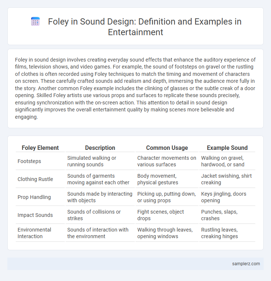Click 'Walking on gravel, hardwood, or sand' cell

[x=227, y=161]
